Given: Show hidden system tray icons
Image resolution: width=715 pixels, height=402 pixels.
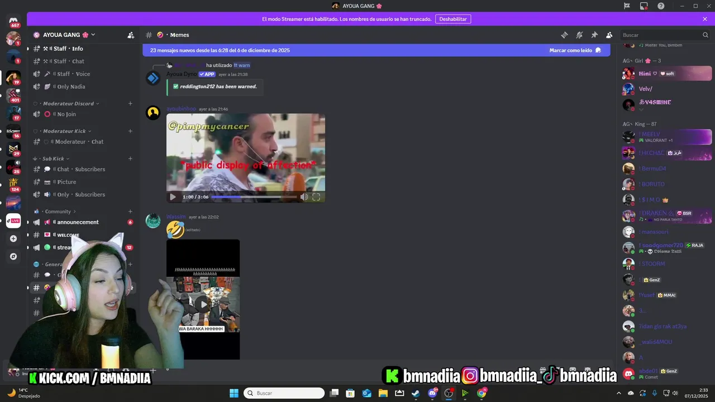Looking at the screenshot, I should [x=619, y=393].
